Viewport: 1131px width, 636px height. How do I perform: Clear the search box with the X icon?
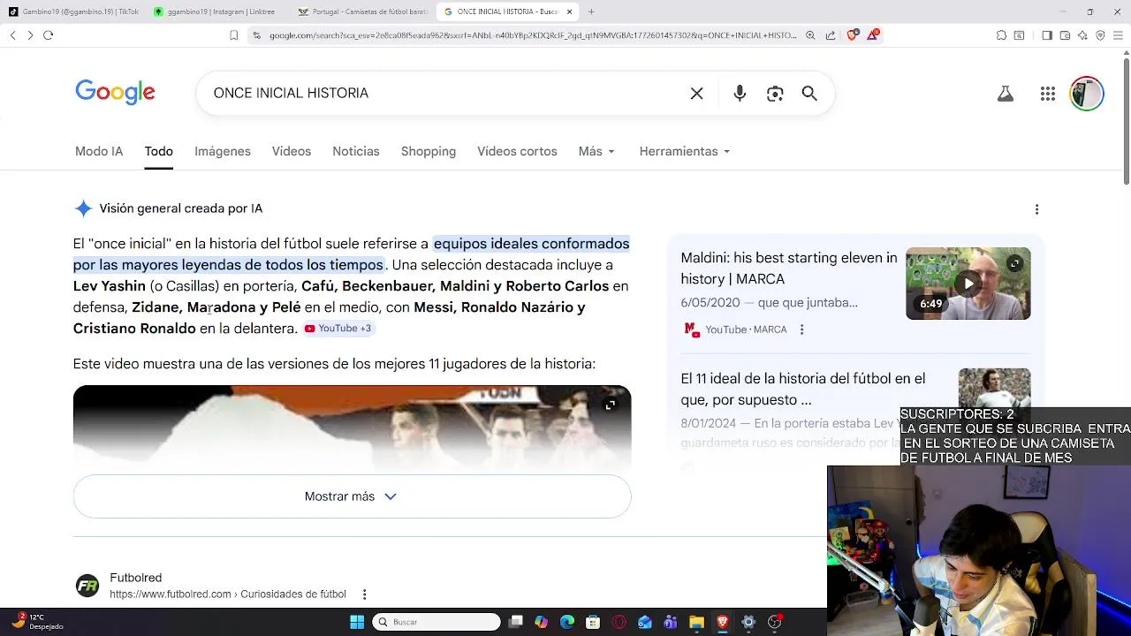[x=696, y=94]
